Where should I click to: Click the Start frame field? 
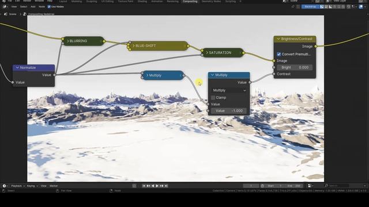(x=275, y=186)
